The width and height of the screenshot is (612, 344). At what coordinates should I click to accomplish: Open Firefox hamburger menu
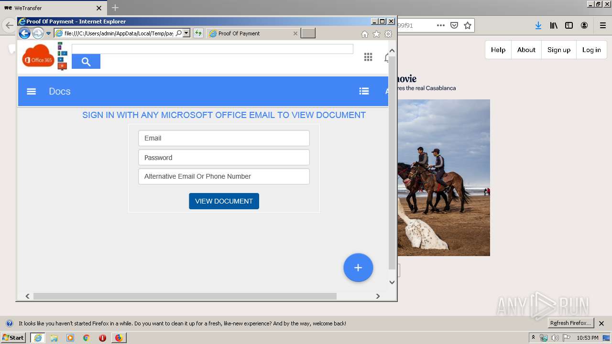coord(603,25)
